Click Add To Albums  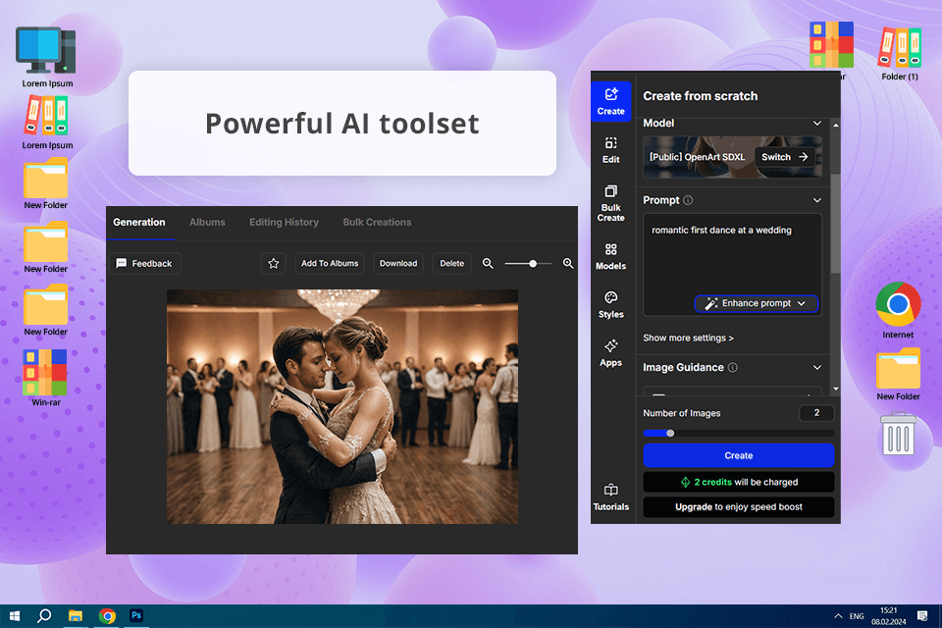[330, 263]
